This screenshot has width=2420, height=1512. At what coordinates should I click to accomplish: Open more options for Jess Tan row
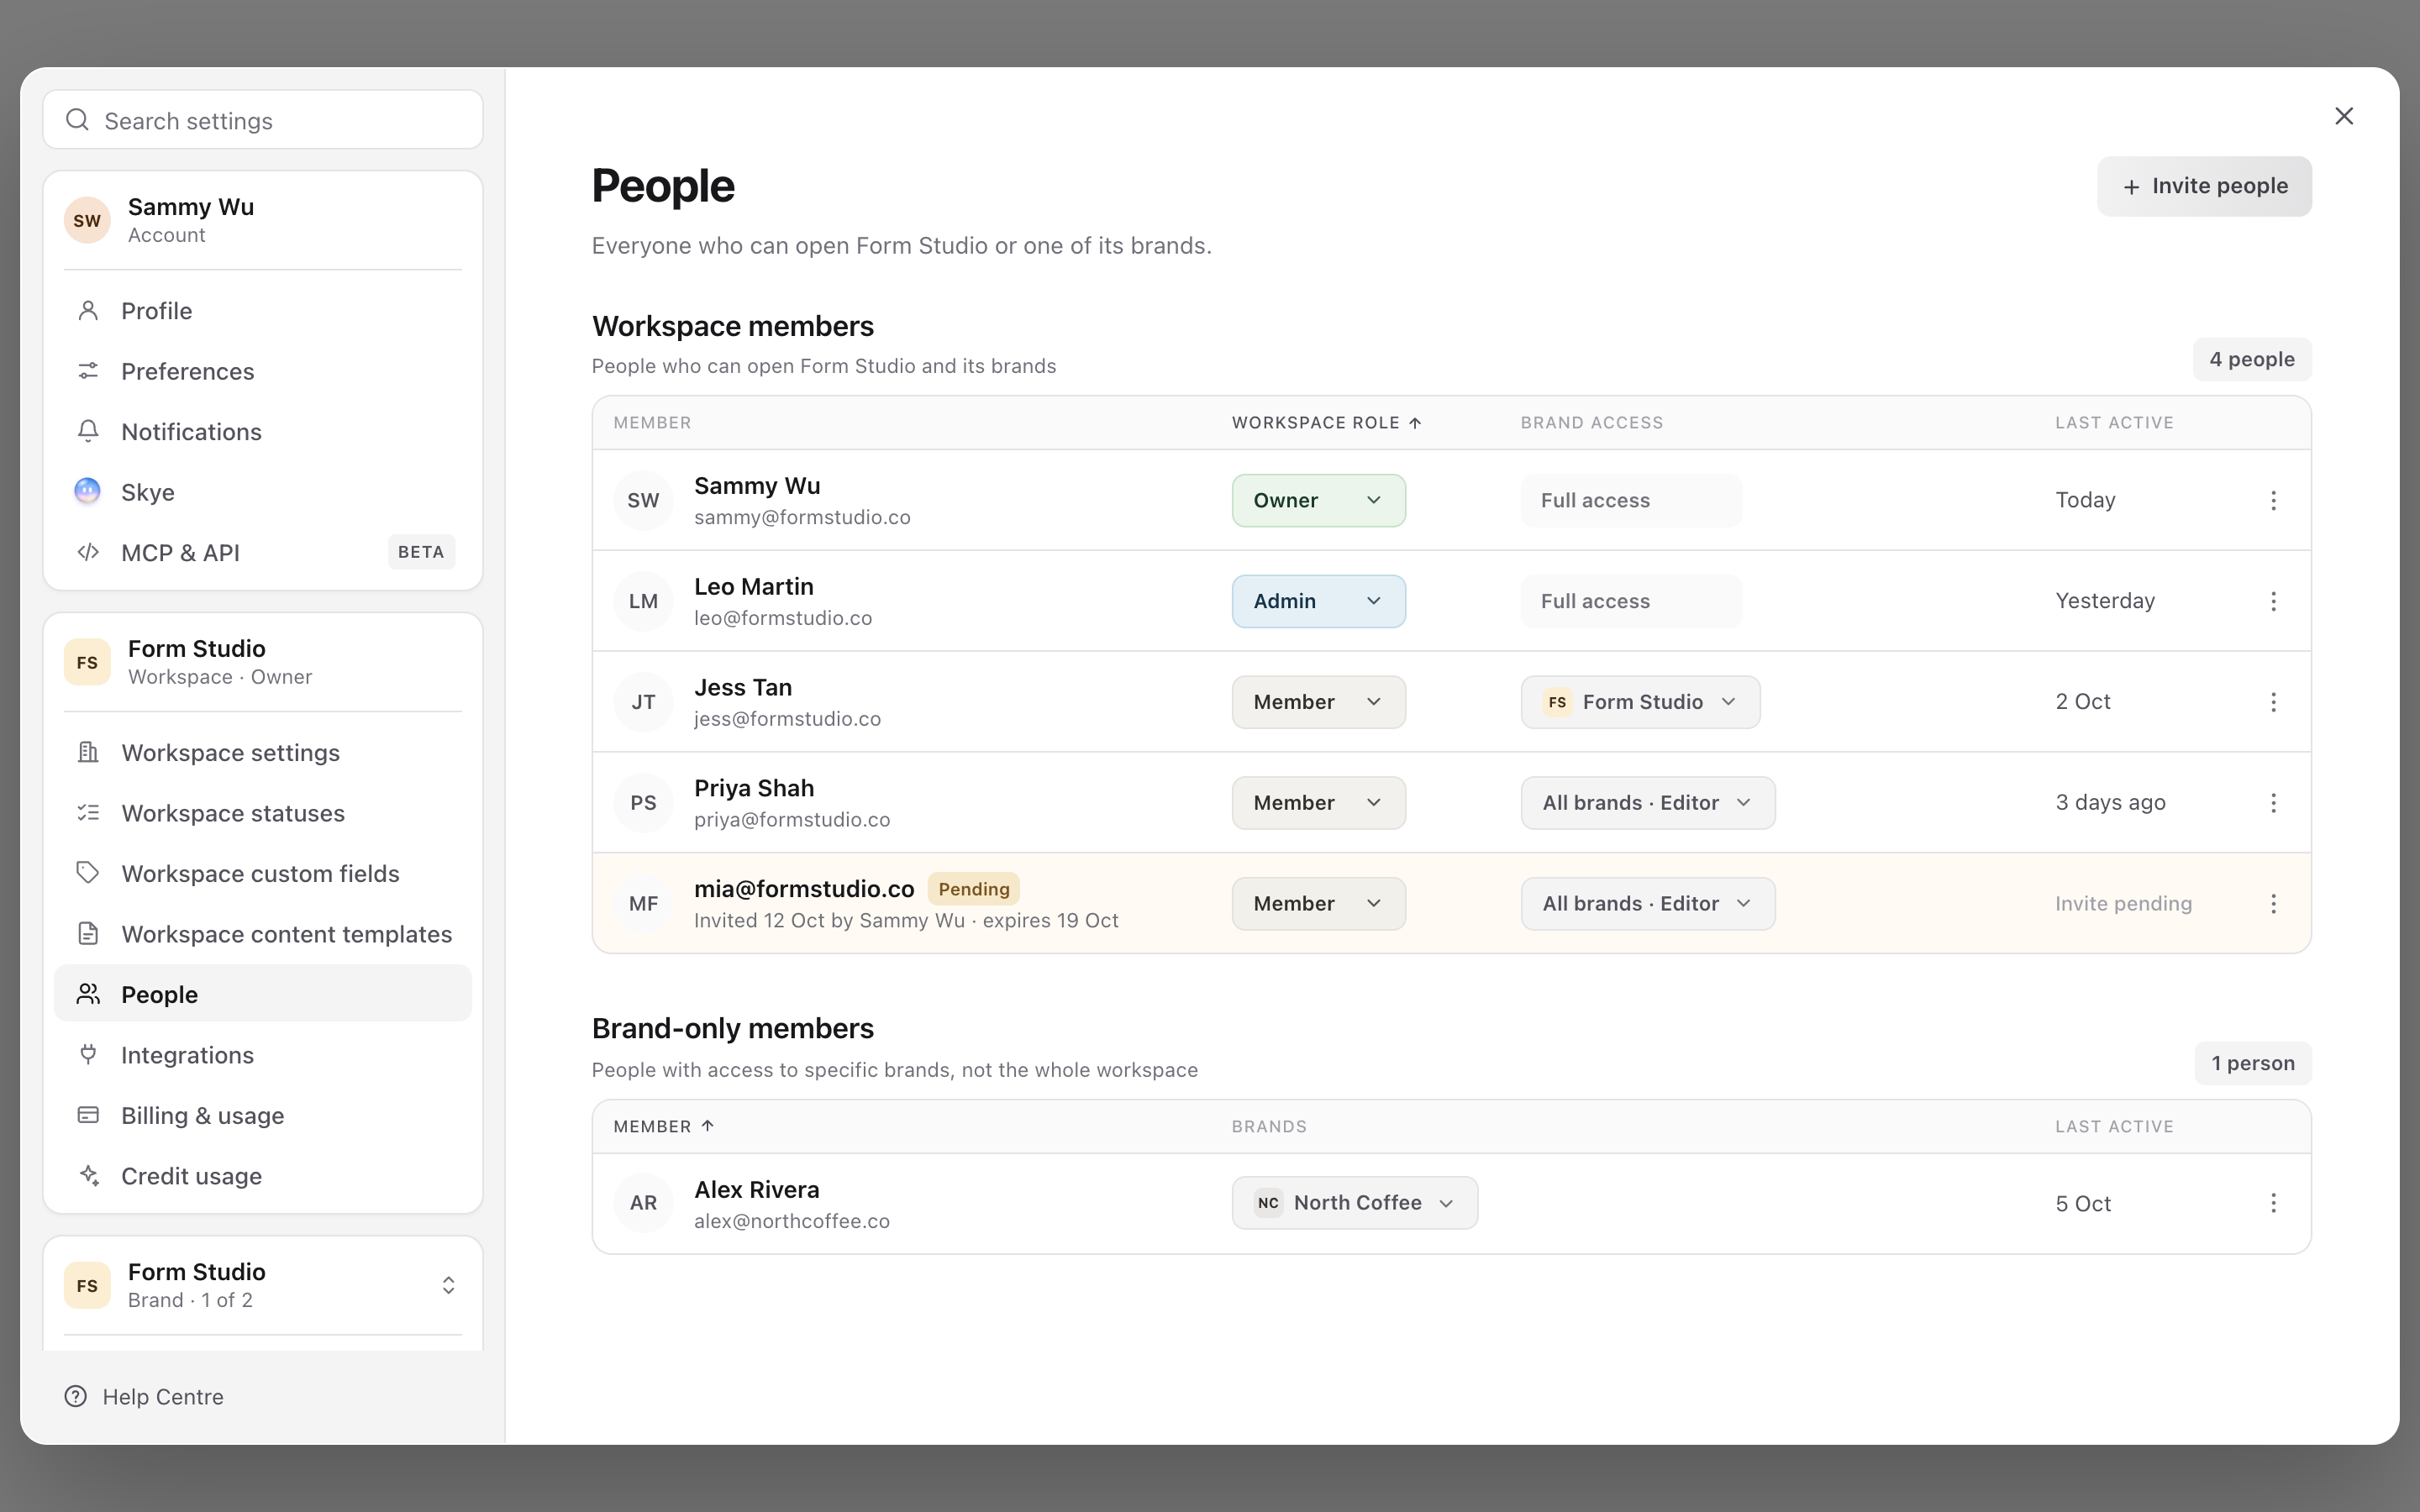pos(2273,702)
